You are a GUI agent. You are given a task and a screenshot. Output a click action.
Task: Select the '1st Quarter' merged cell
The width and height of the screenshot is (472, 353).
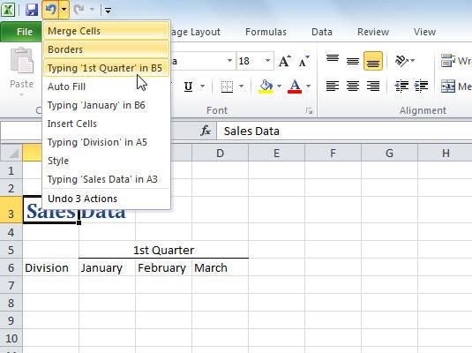click(163, 250)
